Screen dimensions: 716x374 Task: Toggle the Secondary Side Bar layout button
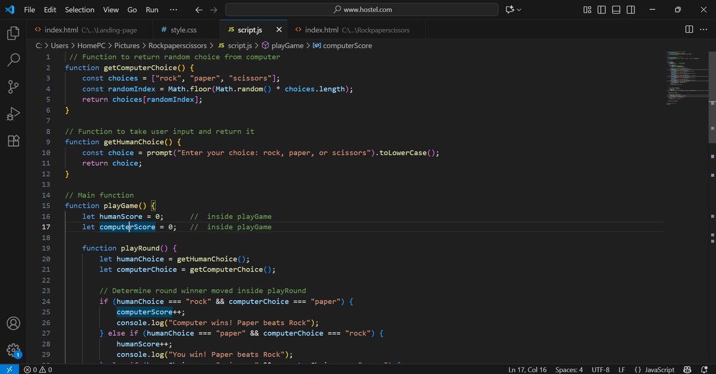tap(631, 10)
